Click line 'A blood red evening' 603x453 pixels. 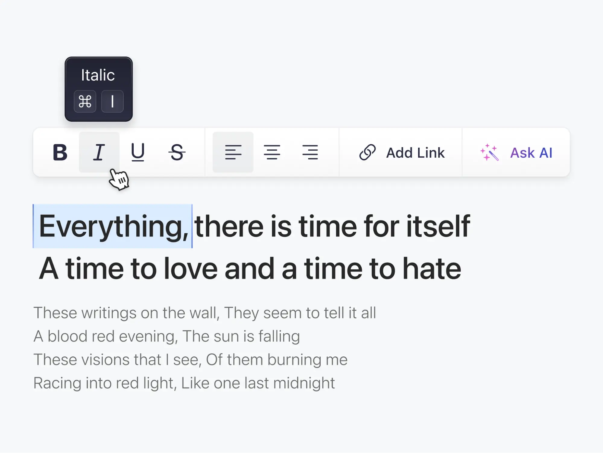coord(167,336)
